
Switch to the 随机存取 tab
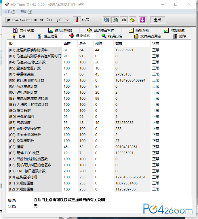(139, 30)
